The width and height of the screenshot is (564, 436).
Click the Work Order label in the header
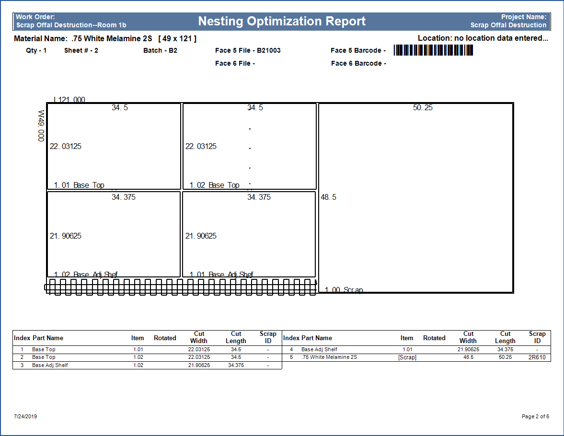35,17
